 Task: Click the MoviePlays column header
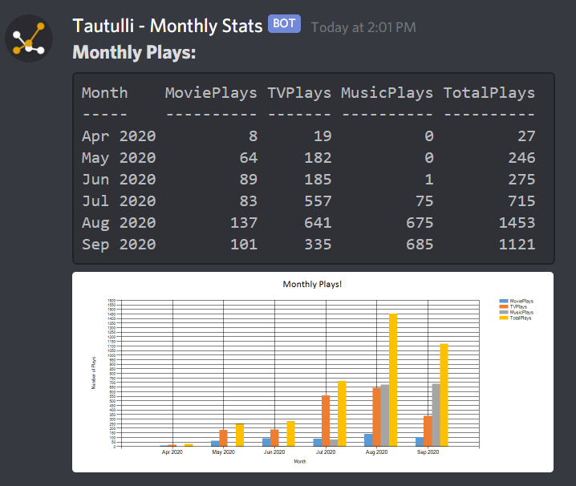click(211, 93)
